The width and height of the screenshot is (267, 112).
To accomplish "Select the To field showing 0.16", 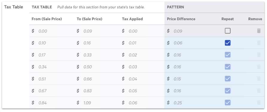I will click(97, 43).
